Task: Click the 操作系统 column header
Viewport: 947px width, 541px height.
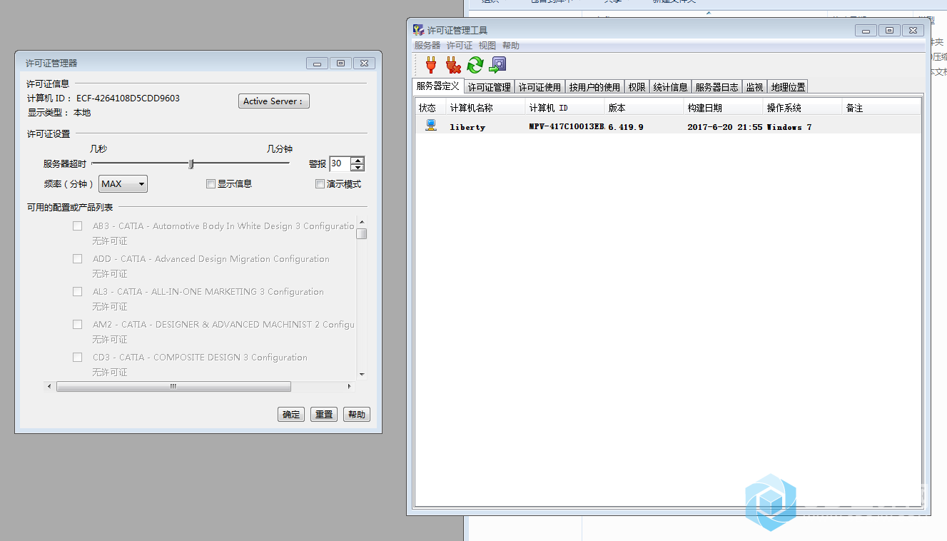Action: pyautogui.click(x=803, y=108)
